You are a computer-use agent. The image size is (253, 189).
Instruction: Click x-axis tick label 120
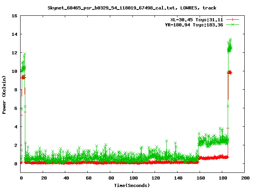pyautogui.click(x=156, y=178)
